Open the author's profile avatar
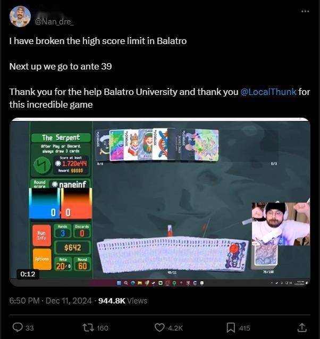320x339 pixels. (20, 16)
